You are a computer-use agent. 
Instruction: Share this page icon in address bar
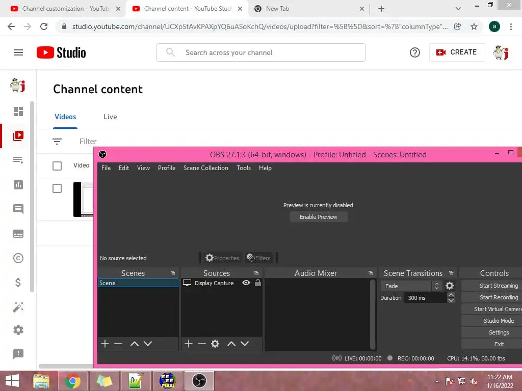pos(458,26)
